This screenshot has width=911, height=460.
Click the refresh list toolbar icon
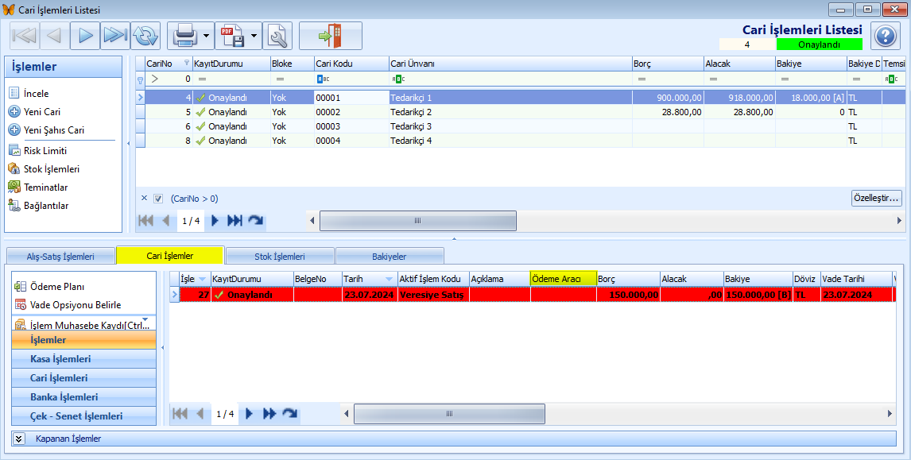(145, 36)
